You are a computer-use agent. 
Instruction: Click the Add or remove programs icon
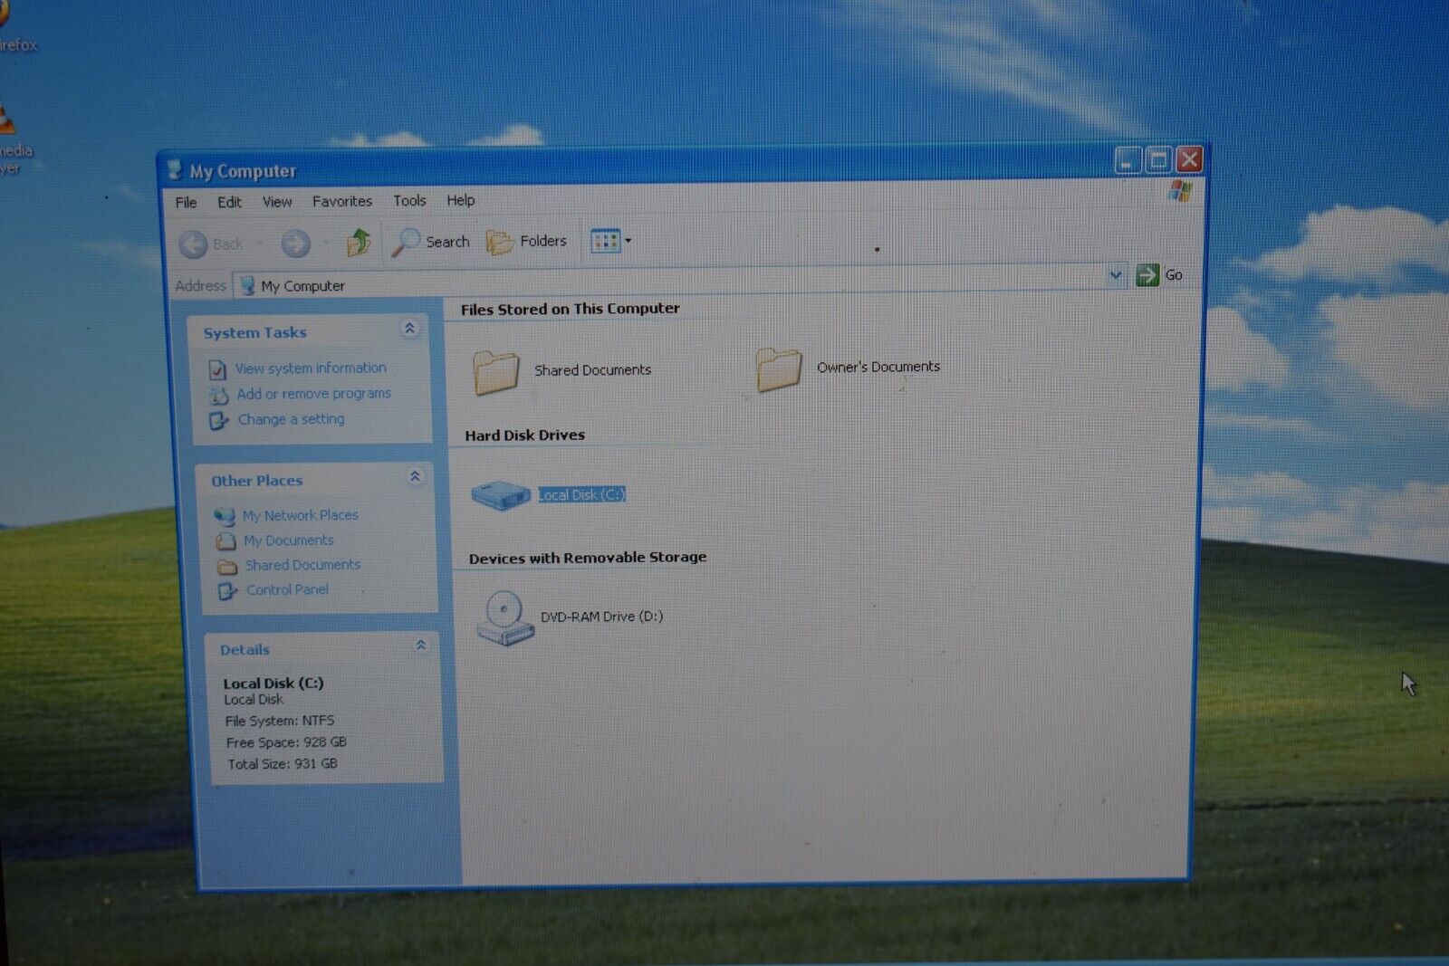click(218, 396)
